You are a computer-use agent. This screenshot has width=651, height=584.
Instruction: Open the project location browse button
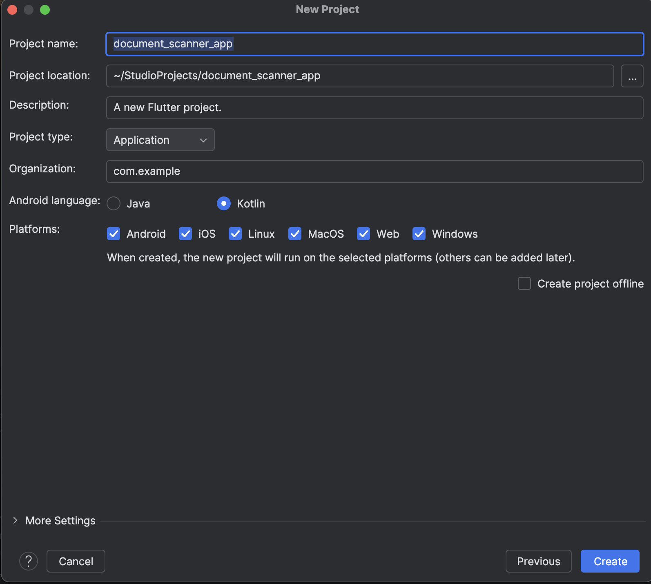(x=632, y=76)
